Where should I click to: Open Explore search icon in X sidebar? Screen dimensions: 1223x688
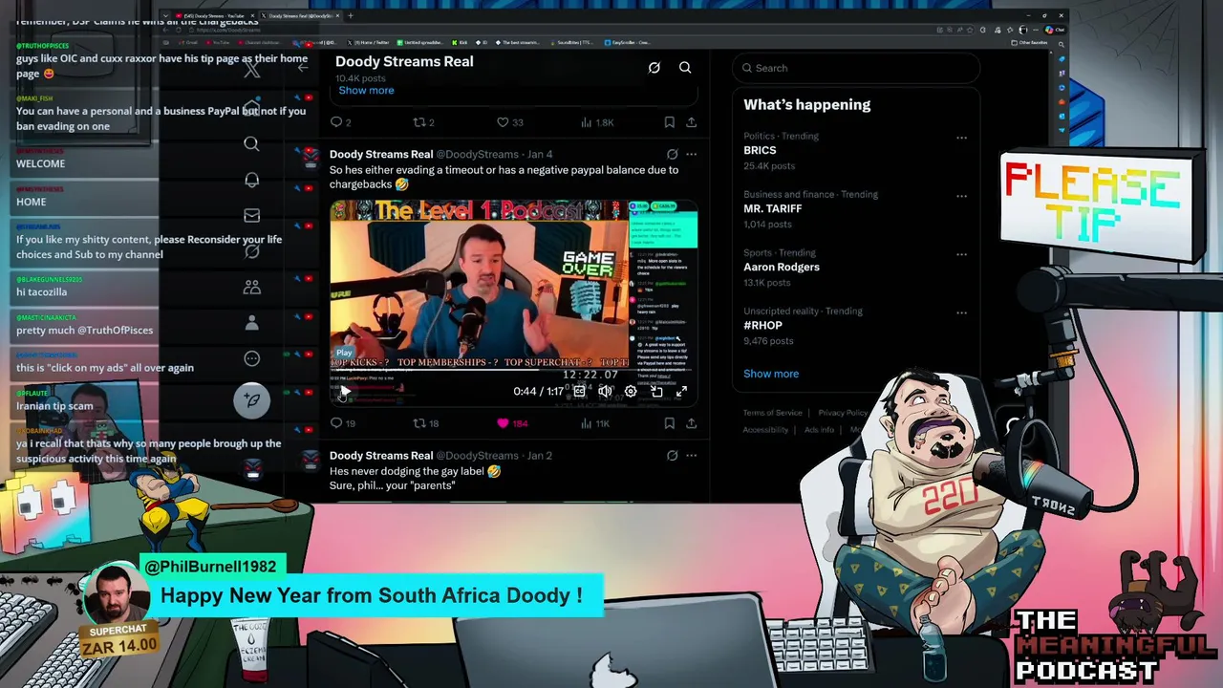click(251, 143)
